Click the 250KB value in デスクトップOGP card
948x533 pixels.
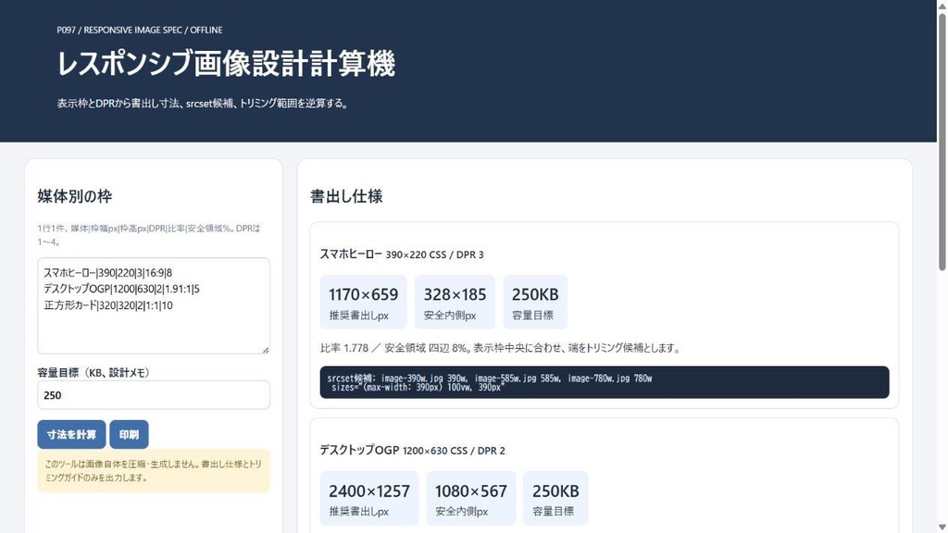tap(555, 491)
